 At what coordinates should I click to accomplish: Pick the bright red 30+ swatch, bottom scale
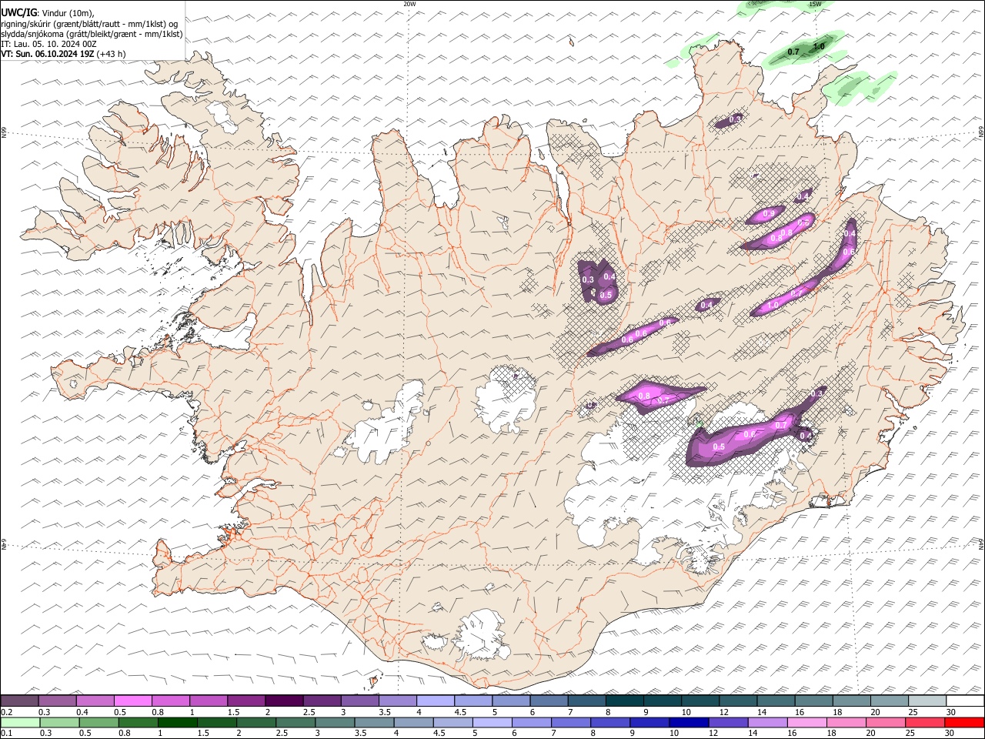963,723
